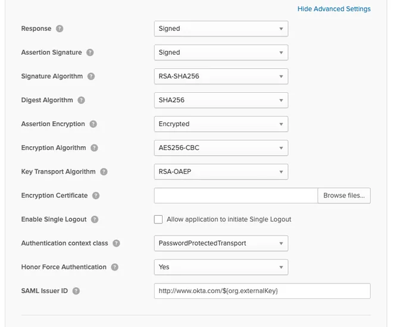Click the Honor Force Authentication label

pos(64,267)
